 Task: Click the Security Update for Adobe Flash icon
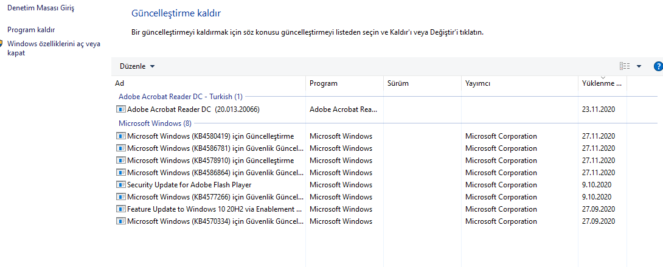click(120, 185)
